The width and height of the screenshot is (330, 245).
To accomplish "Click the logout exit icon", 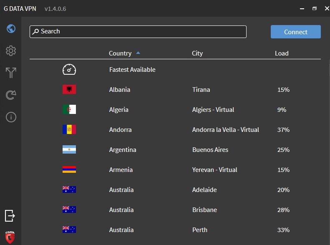I will click(10, 216).
